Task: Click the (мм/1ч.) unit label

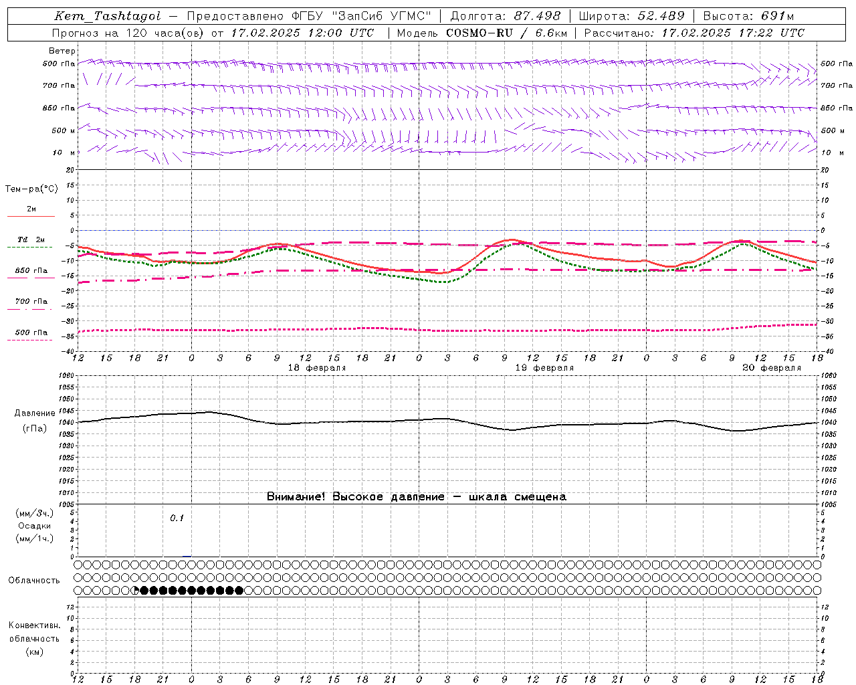Action: (x=34, y=539)
